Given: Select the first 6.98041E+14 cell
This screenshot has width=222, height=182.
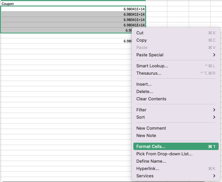Looking at the screenshot, I should tap(73, 9).
